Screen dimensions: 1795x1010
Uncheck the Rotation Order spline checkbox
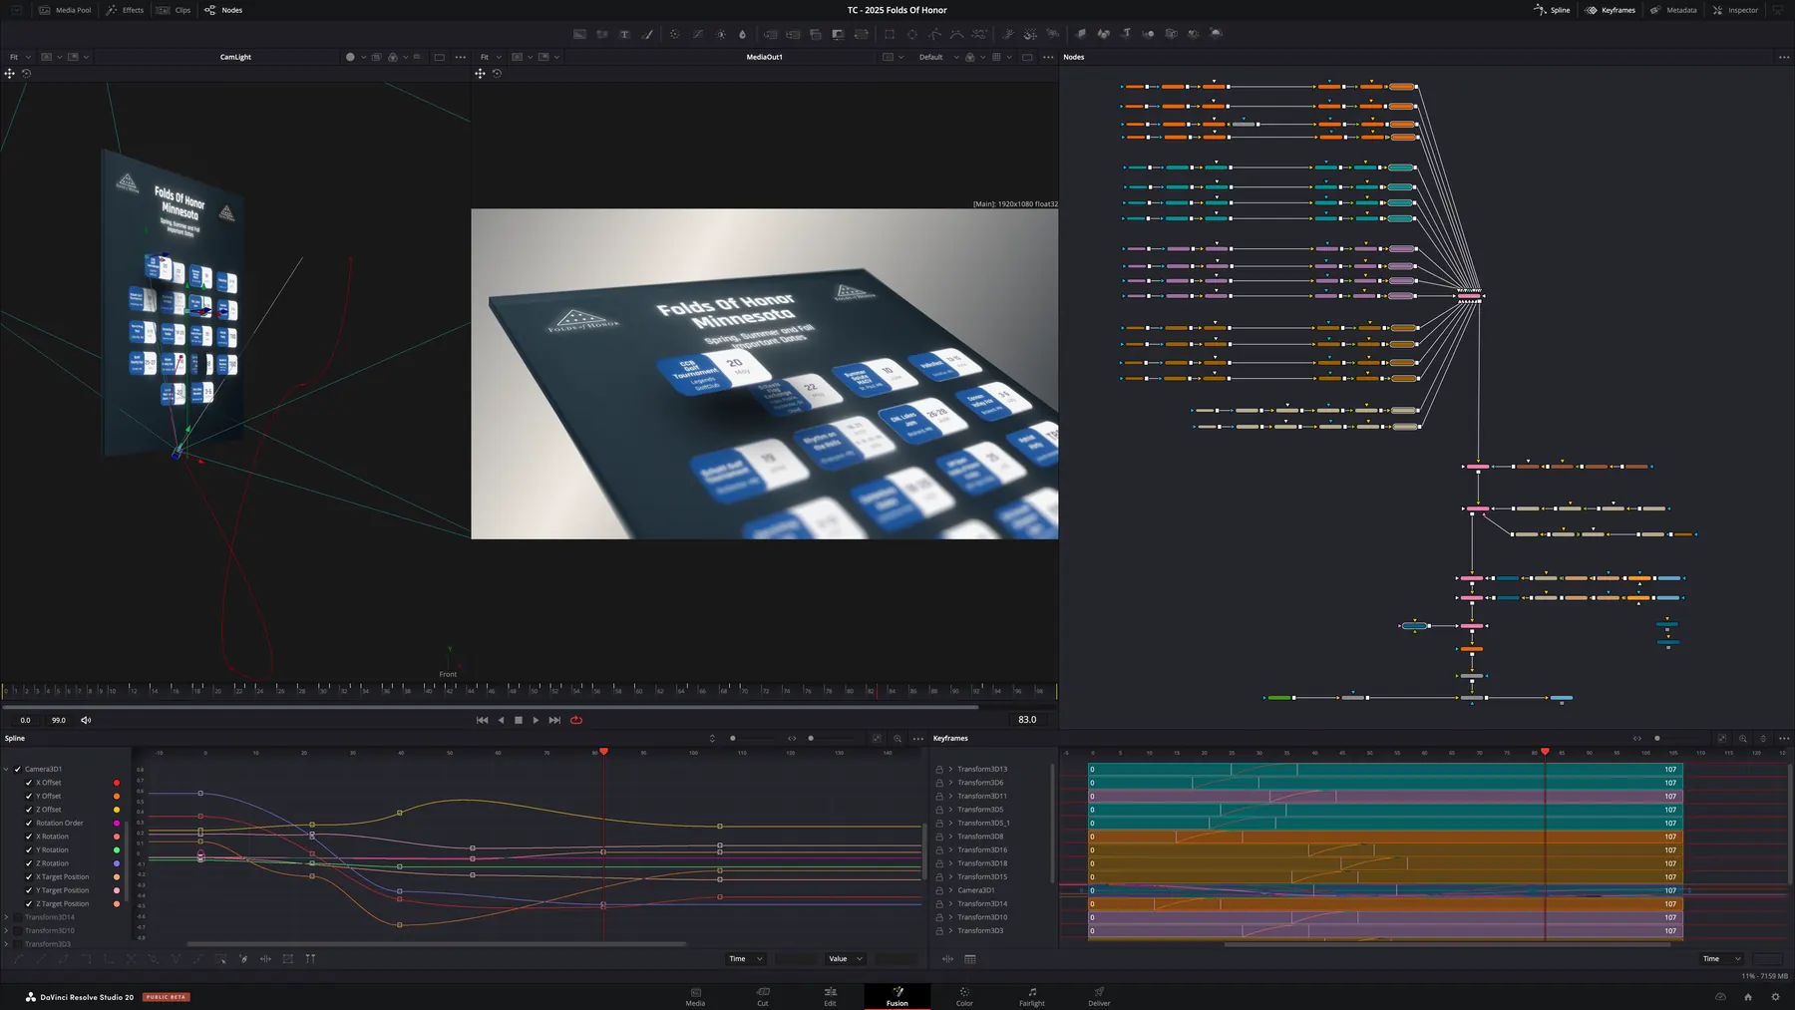[x=29, y=823]
